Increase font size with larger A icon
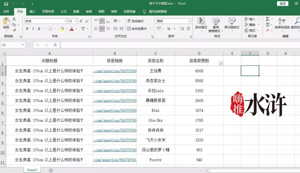This screenshot has width=300, height=173. click(81, 21)
